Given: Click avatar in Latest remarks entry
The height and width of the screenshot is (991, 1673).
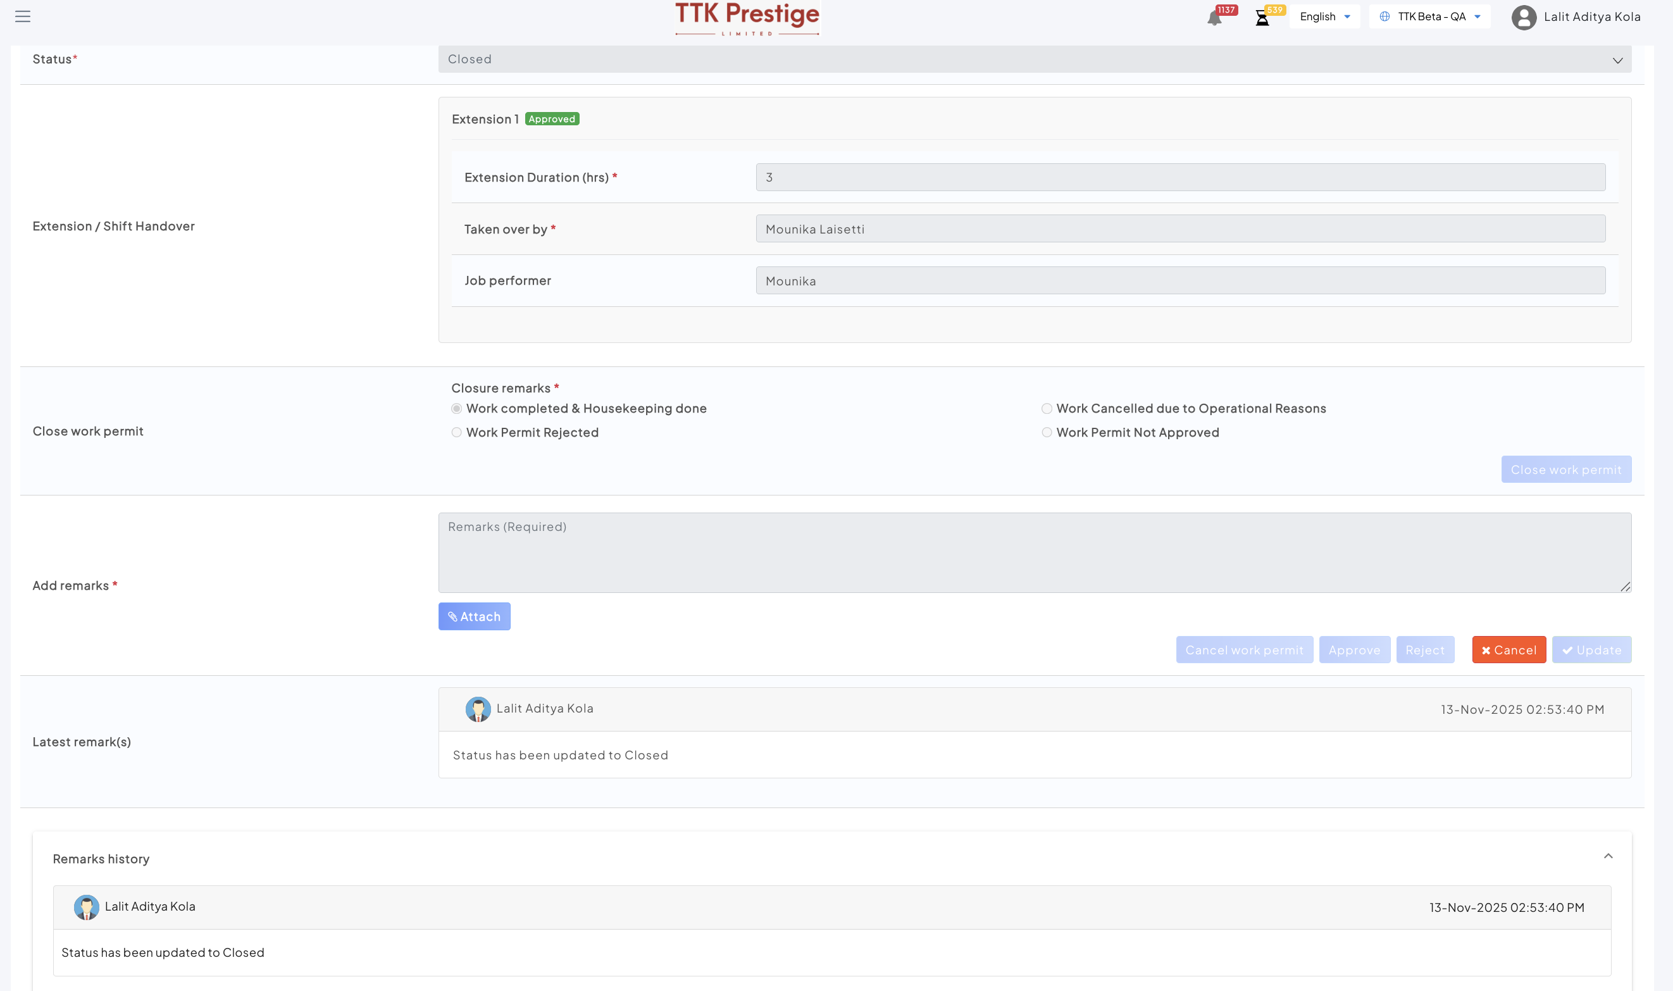Looking at the screenshot, I should (x=477, y=709).
